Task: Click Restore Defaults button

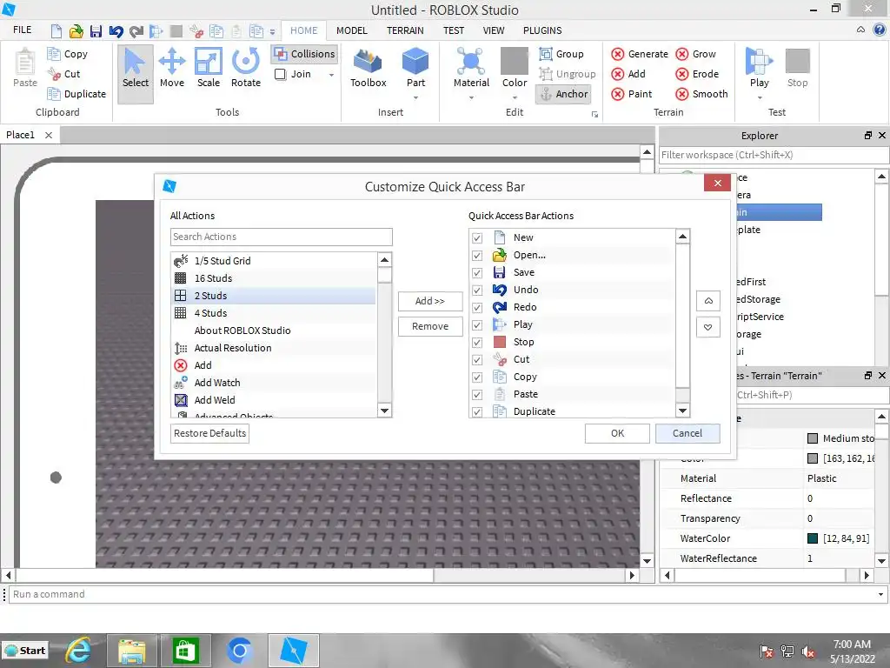Action: click(x=210, y=433)
